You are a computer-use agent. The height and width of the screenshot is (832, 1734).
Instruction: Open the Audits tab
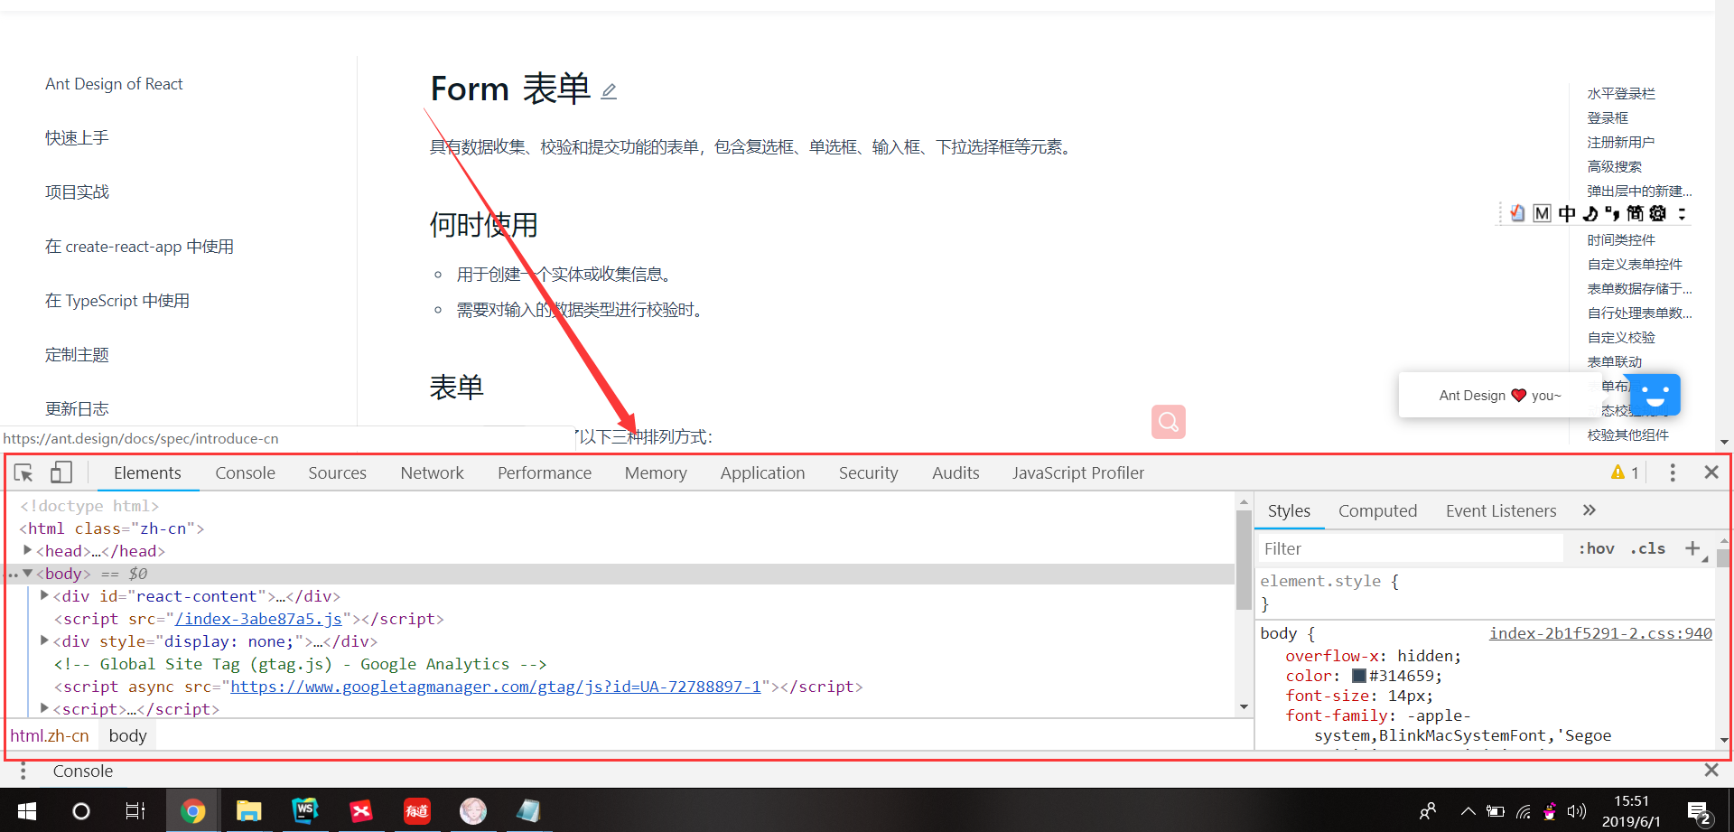tap(956, 472)
